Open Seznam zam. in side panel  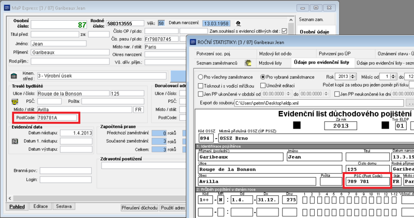click(311, 20)
